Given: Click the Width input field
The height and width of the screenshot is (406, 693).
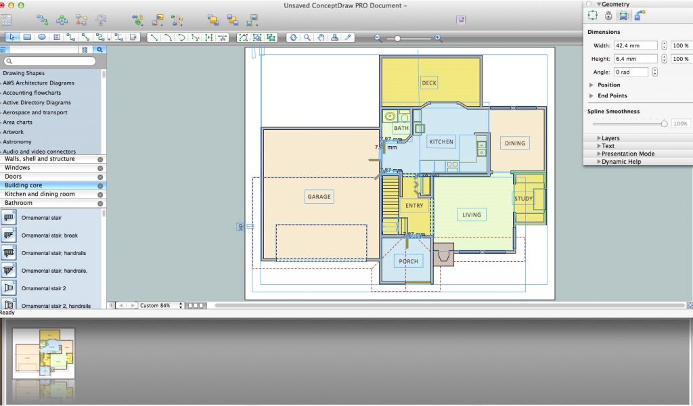Looking at the screenshot, I should coord(635,46).
